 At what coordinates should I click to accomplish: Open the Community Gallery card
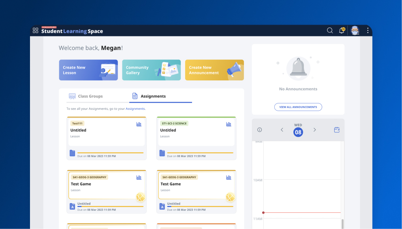(151, 70)
